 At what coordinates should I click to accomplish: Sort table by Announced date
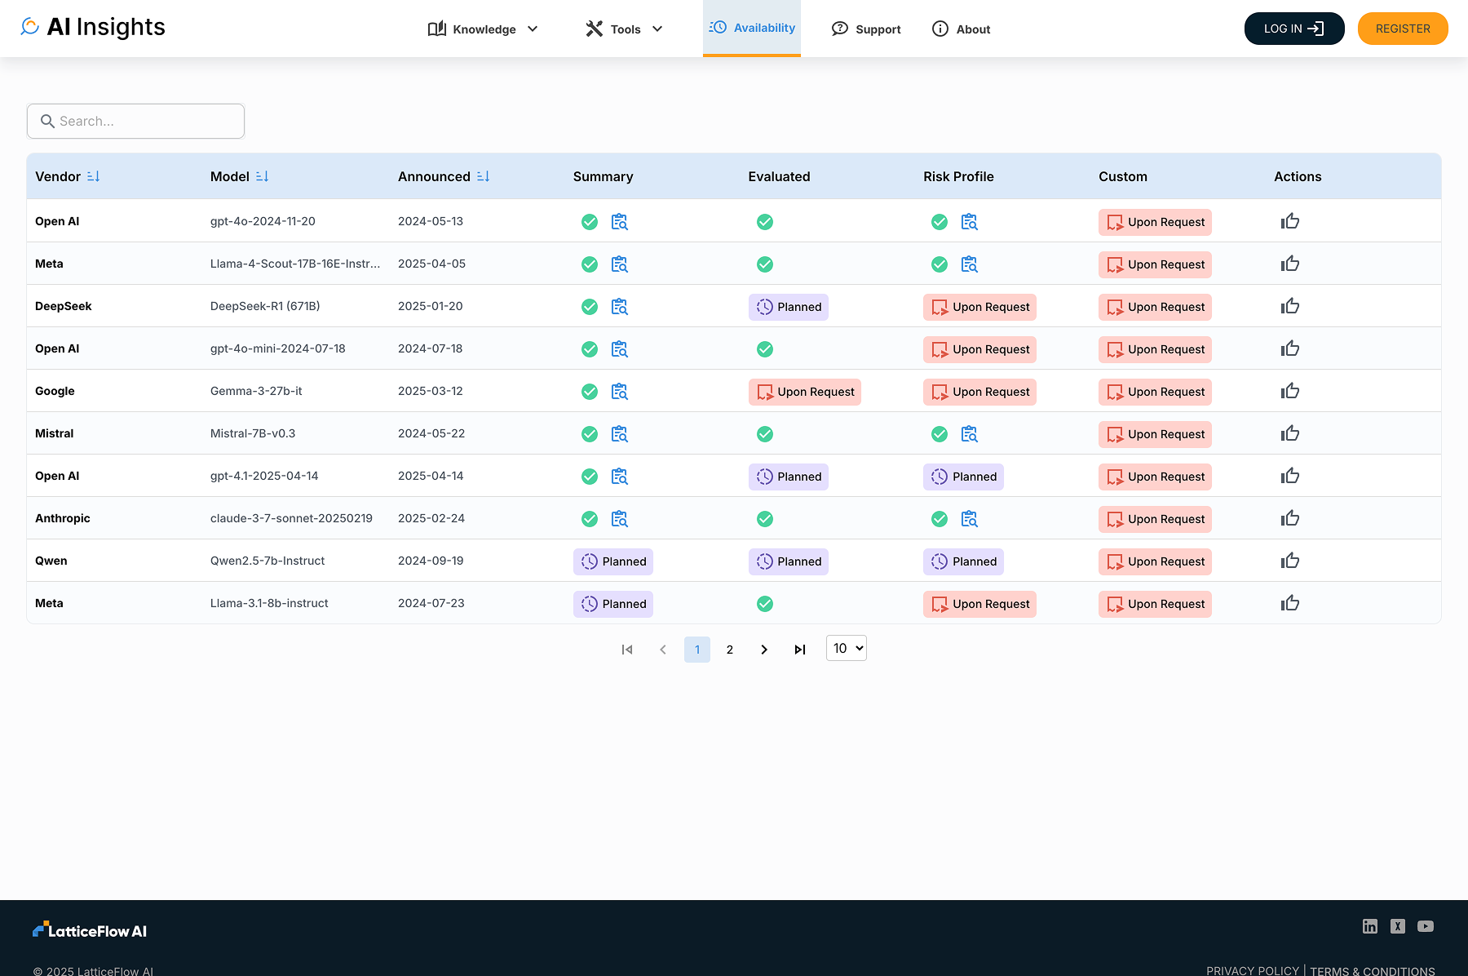click(x=483, y=176)
